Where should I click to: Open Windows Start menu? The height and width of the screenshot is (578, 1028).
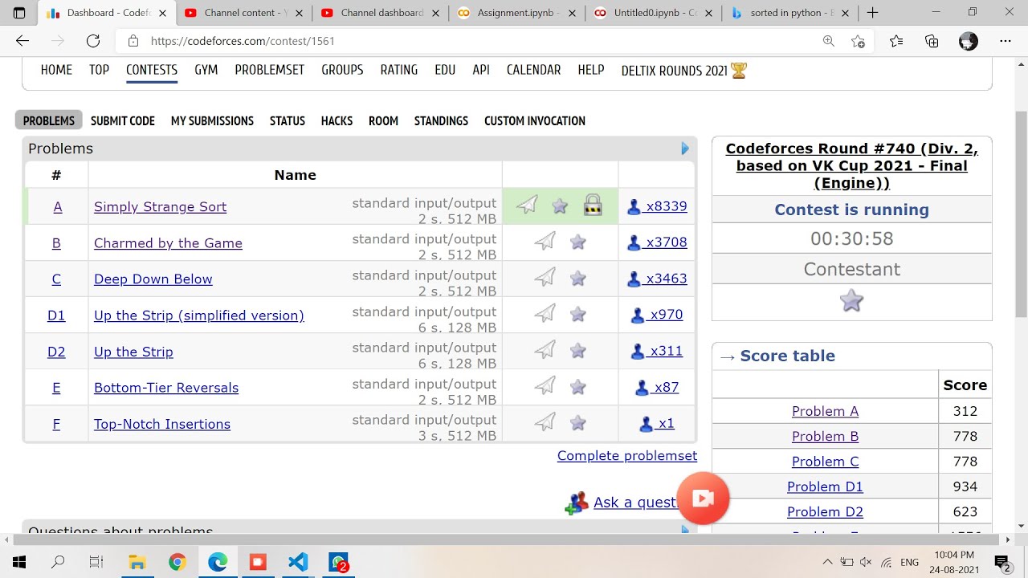point(19,562)
